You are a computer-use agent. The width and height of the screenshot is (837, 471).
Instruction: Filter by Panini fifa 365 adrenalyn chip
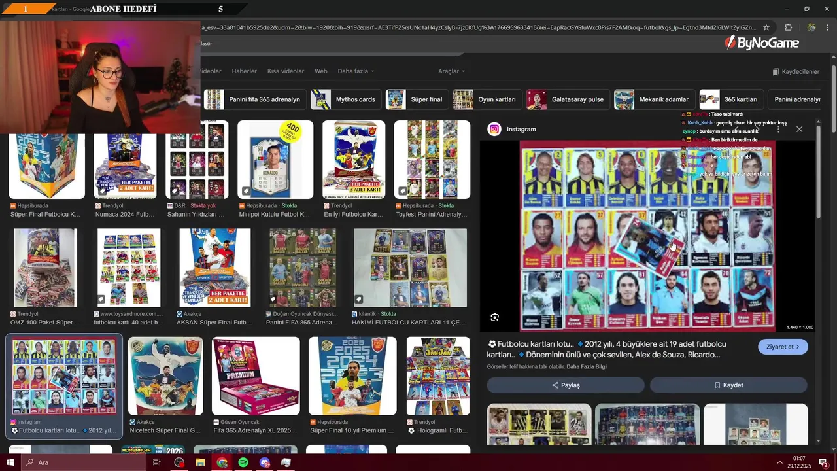(254, 99)
